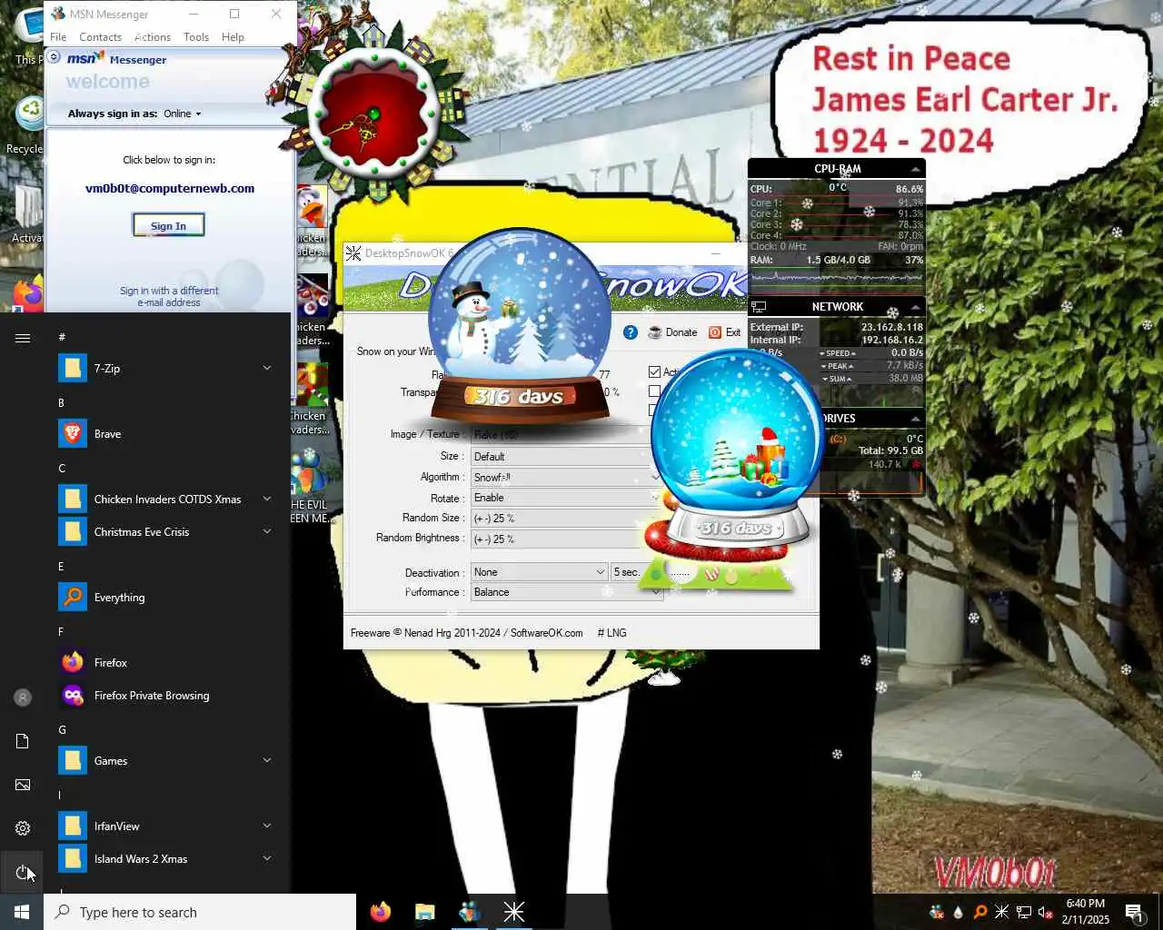Open the Tools menu in MSN Messenger
This screenshot has height=930, width=1163.
196,37
